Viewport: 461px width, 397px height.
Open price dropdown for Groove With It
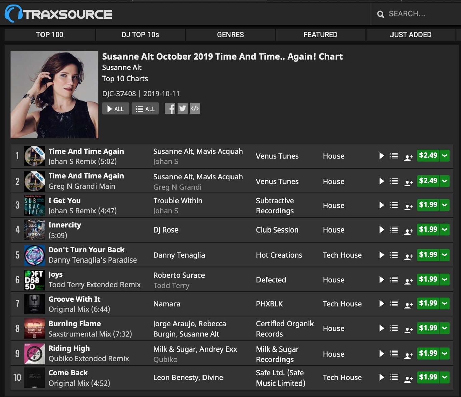pos(445,303)
